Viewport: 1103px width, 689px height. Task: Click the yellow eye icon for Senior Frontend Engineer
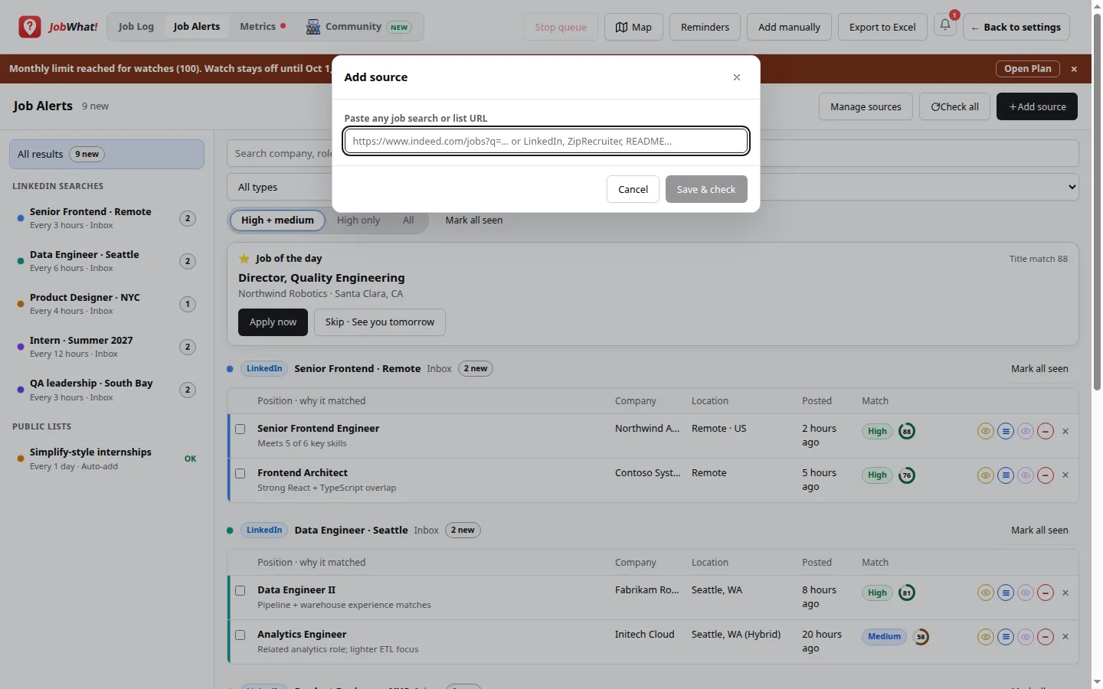(986, 431)
